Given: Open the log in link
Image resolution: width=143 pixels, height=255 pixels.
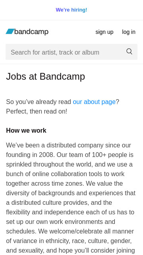Looking at the screenshot, I should pos(129,32).
